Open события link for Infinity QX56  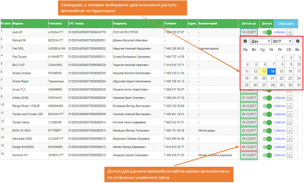[280, 98]
